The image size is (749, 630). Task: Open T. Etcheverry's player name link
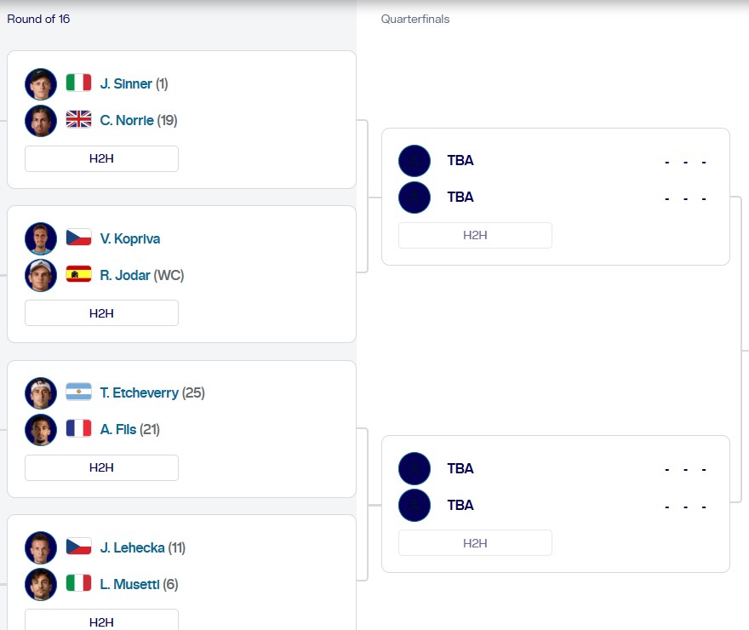pos(139,392)
